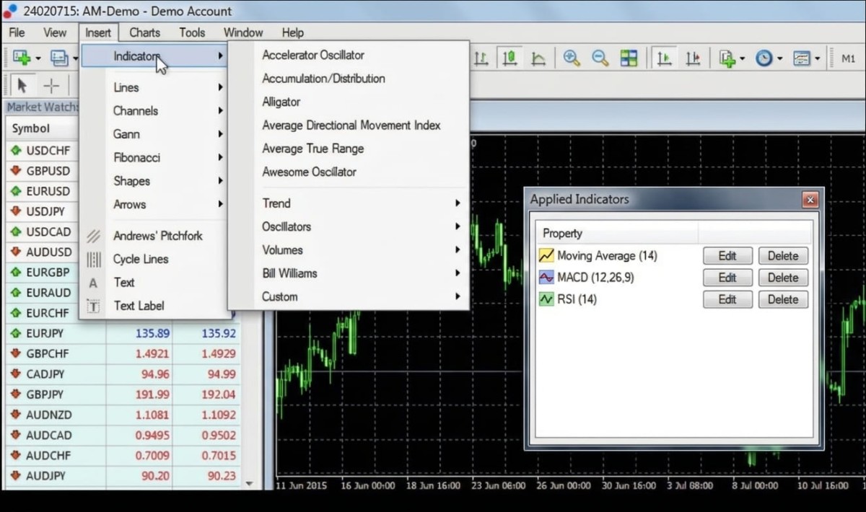This screenshot has height=512, width=866.
Task: Open the Help menu
Action: point(293,32)
